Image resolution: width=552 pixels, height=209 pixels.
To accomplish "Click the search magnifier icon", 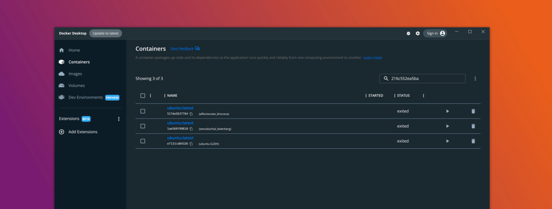I will 386,79.
